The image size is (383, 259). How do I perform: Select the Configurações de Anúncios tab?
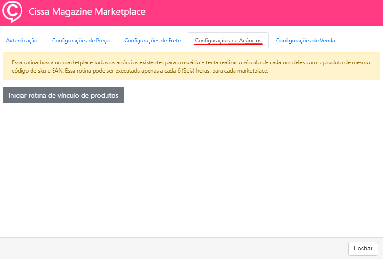point(228,41)
